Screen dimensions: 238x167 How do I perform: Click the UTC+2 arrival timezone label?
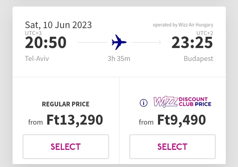(205, 33)
